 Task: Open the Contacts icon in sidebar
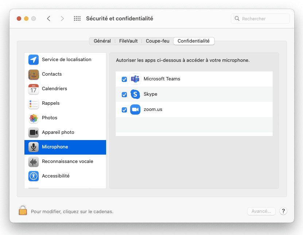click(x=34, y=74)
